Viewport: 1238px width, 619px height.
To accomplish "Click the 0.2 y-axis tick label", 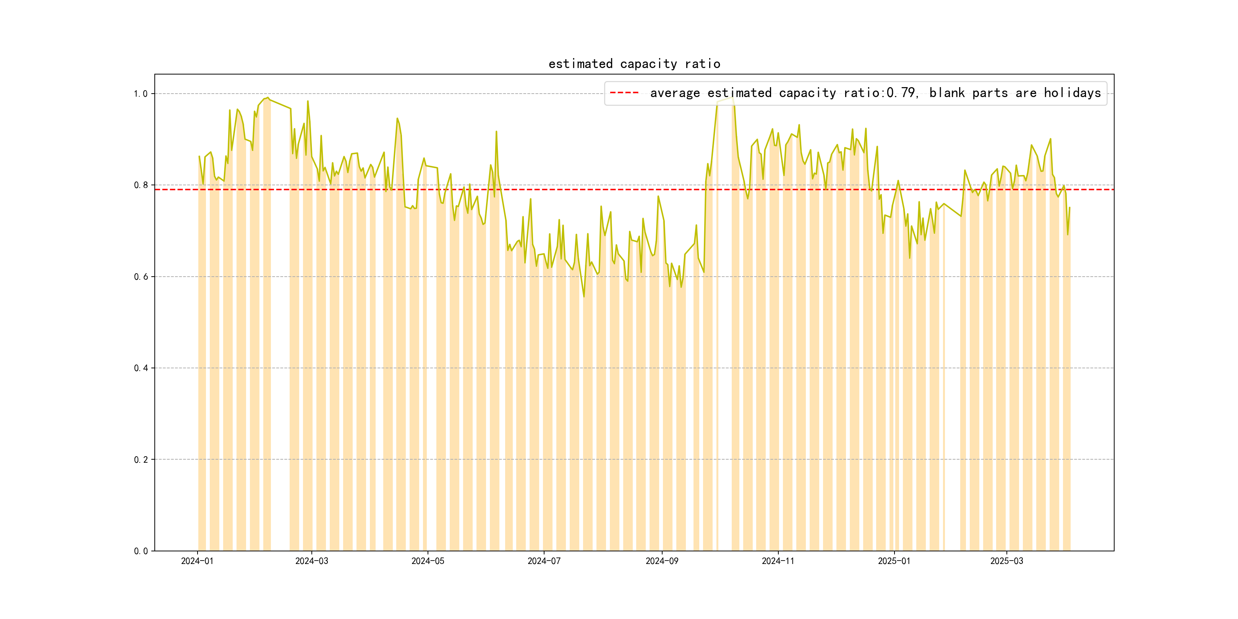I will [x=140, y=459].
